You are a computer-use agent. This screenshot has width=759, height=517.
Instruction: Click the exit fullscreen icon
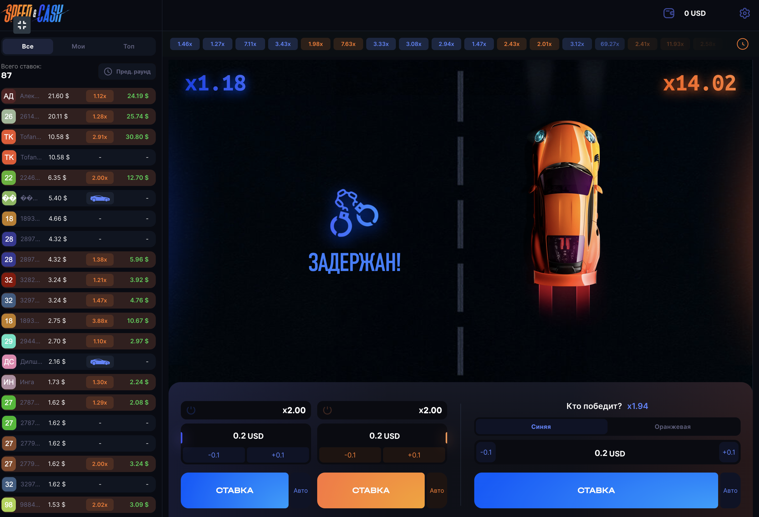(x=22, y=25)
